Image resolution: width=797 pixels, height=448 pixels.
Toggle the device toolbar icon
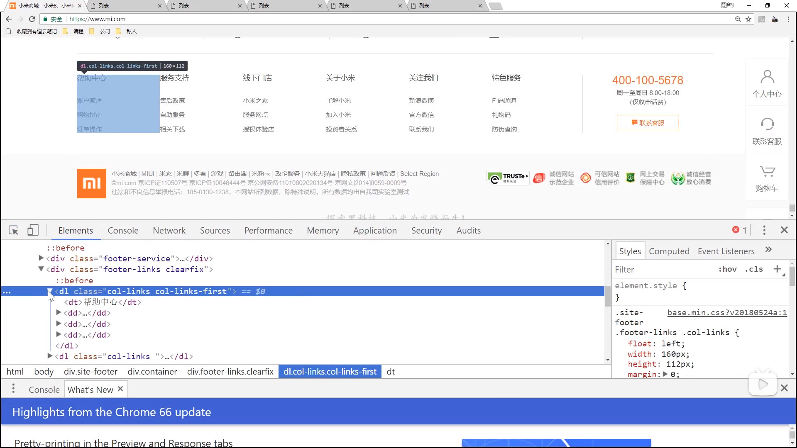pyautogui.click(x=33, y=230)
